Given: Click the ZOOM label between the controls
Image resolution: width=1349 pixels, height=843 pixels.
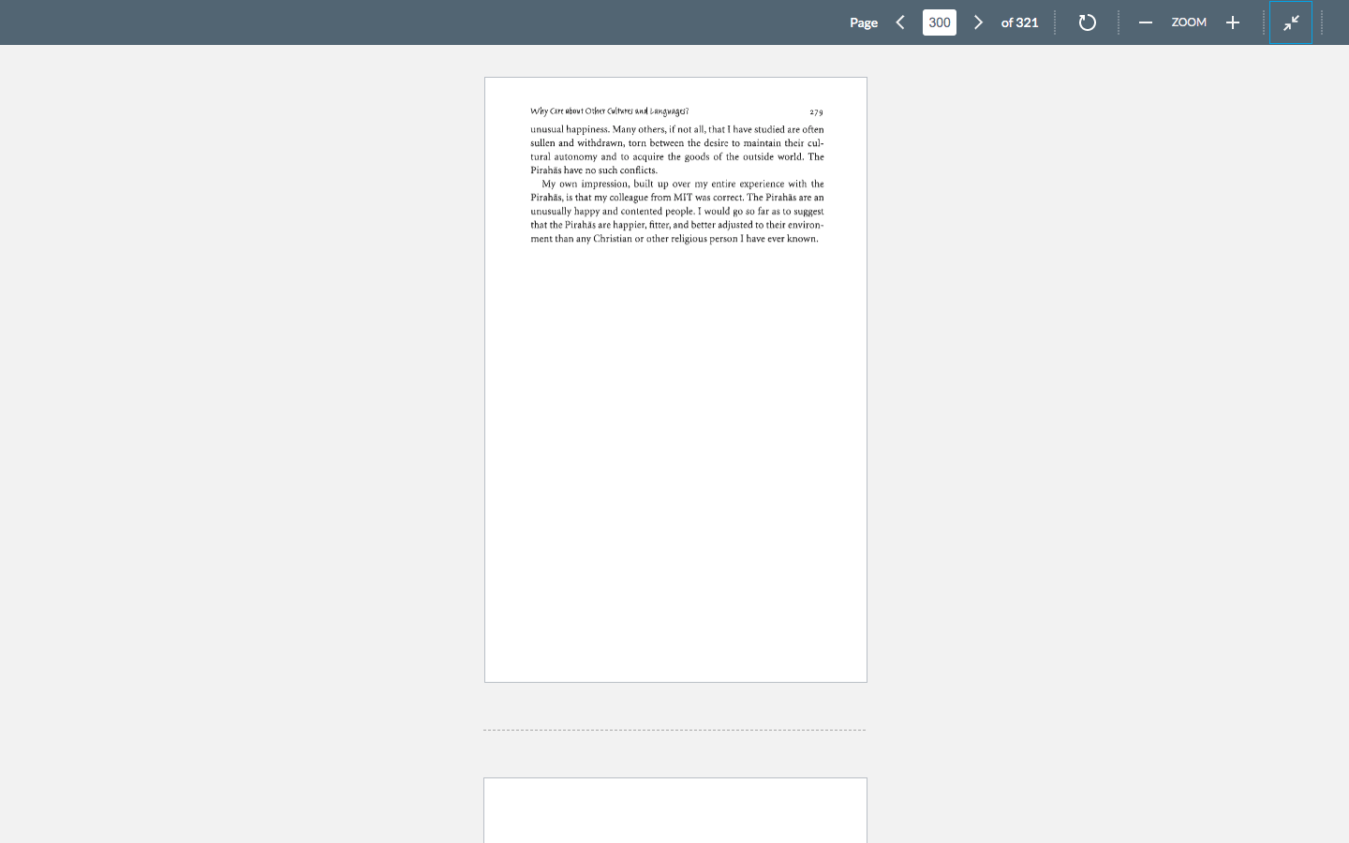Looking at the screenshot, I should pos(1189,22).
